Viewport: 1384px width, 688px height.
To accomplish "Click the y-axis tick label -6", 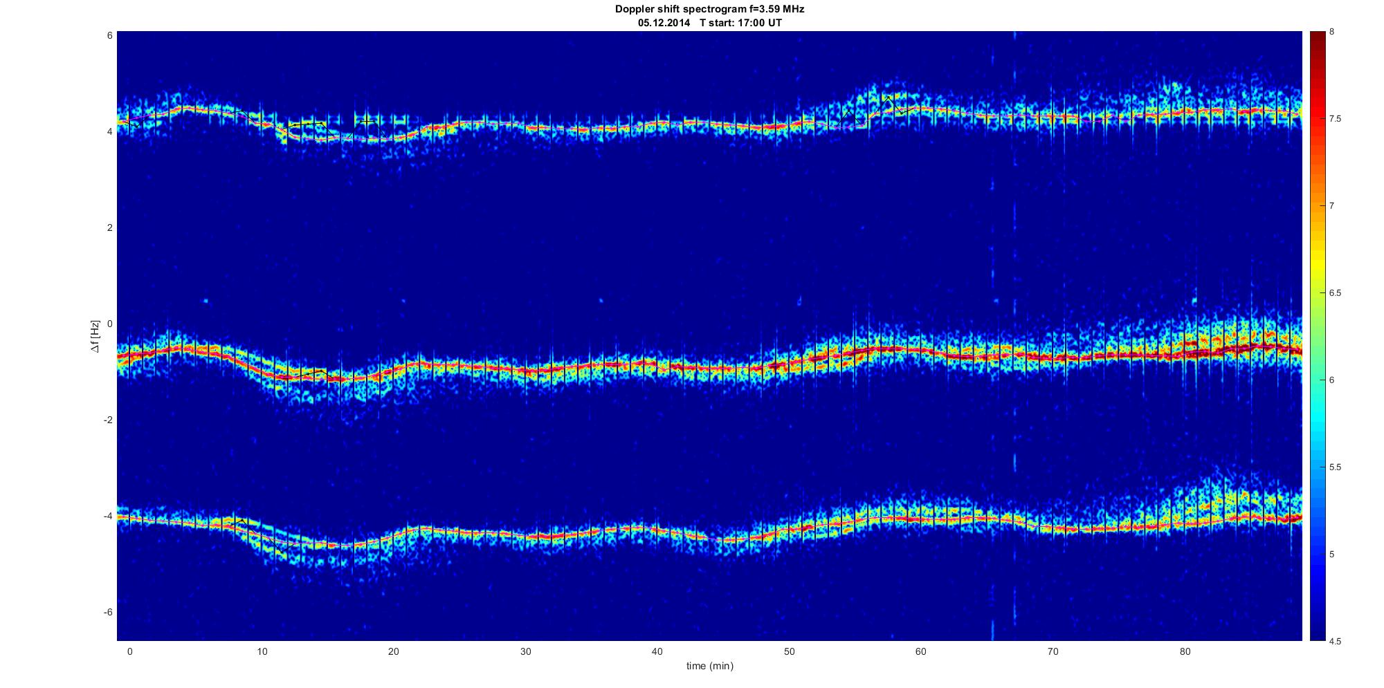I will [x=107, y=612].
